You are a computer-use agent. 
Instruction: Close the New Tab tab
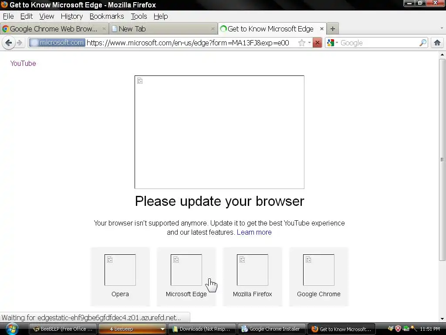[213, 29]
